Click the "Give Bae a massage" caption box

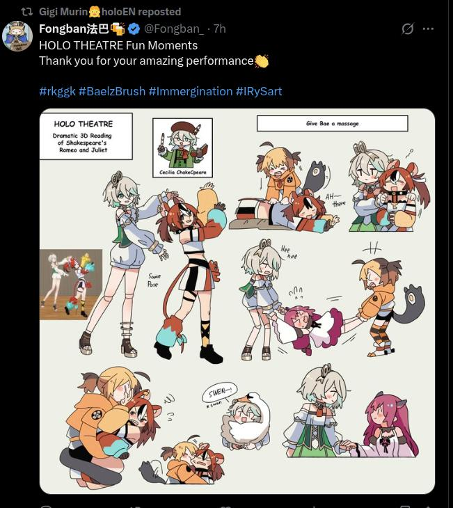click(x=333, y=123)
